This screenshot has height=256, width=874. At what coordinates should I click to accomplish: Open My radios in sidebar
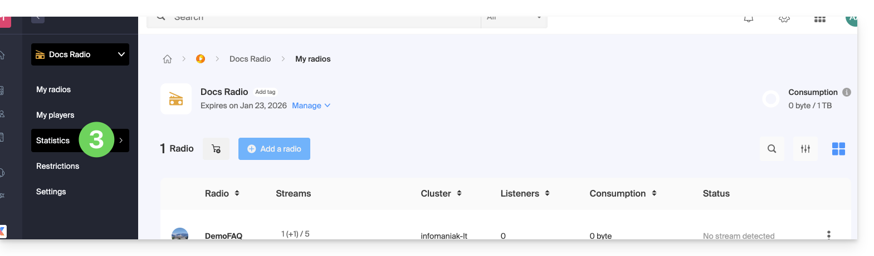point(53,89)
